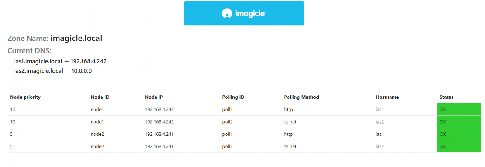Click the Node IP column header
Viewport: 485px width, 167px height.
[154, 97]
